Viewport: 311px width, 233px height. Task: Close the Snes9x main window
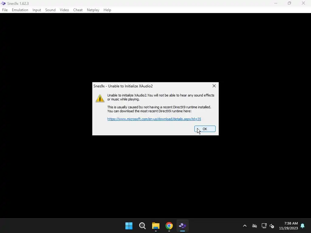coord(303,3)
